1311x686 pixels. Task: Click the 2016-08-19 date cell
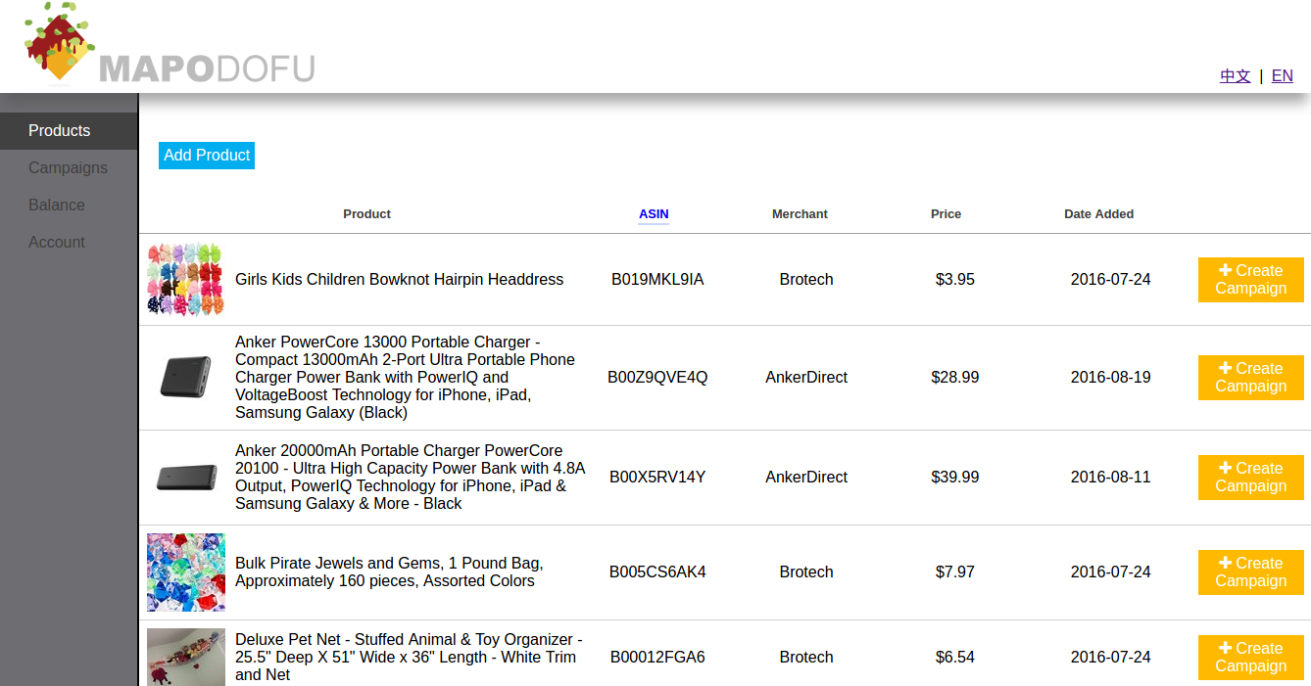1111,378
